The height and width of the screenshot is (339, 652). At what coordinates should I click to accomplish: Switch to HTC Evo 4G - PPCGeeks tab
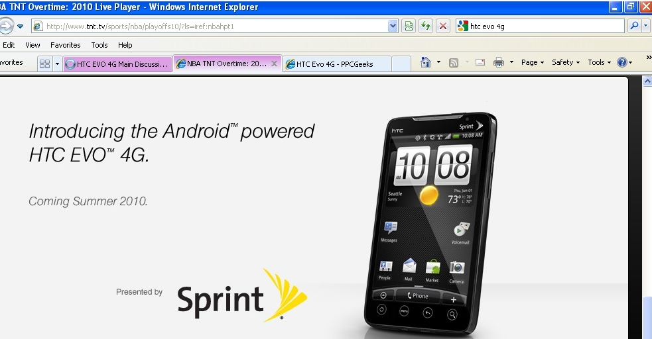pyautogui.click(x=335, y=64)
